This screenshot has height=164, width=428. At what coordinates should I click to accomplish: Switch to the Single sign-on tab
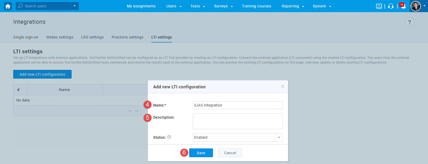tap(26, 37)
